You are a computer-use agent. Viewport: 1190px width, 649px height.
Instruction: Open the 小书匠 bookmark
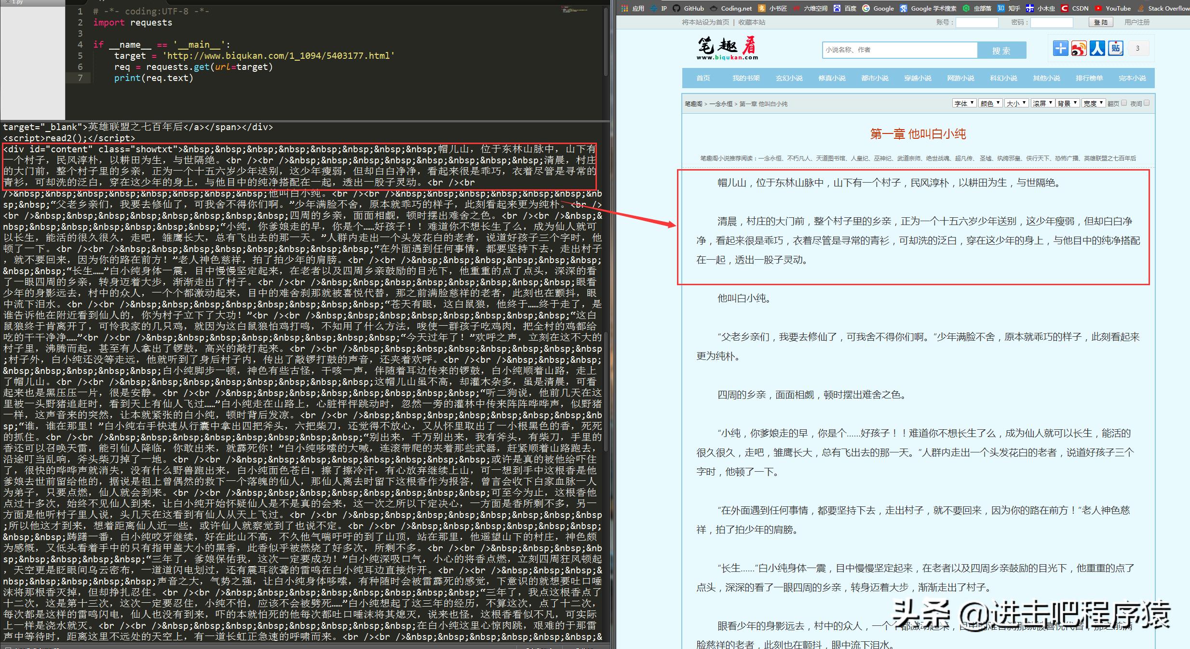click(772, 8)
